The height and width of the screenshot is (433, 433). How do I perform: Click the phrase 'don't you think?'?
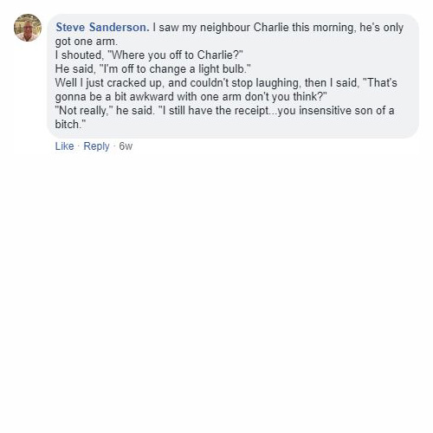pos(286,97)
